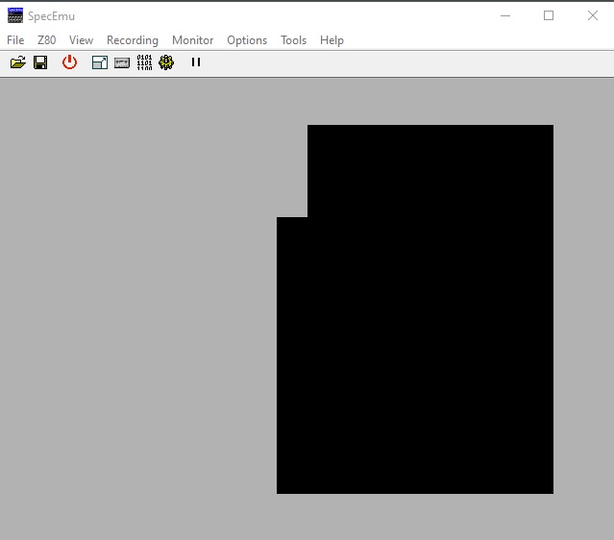Toggle fullscreen window size icon
The image size is (614, 540).
click(x=100, y=62)
